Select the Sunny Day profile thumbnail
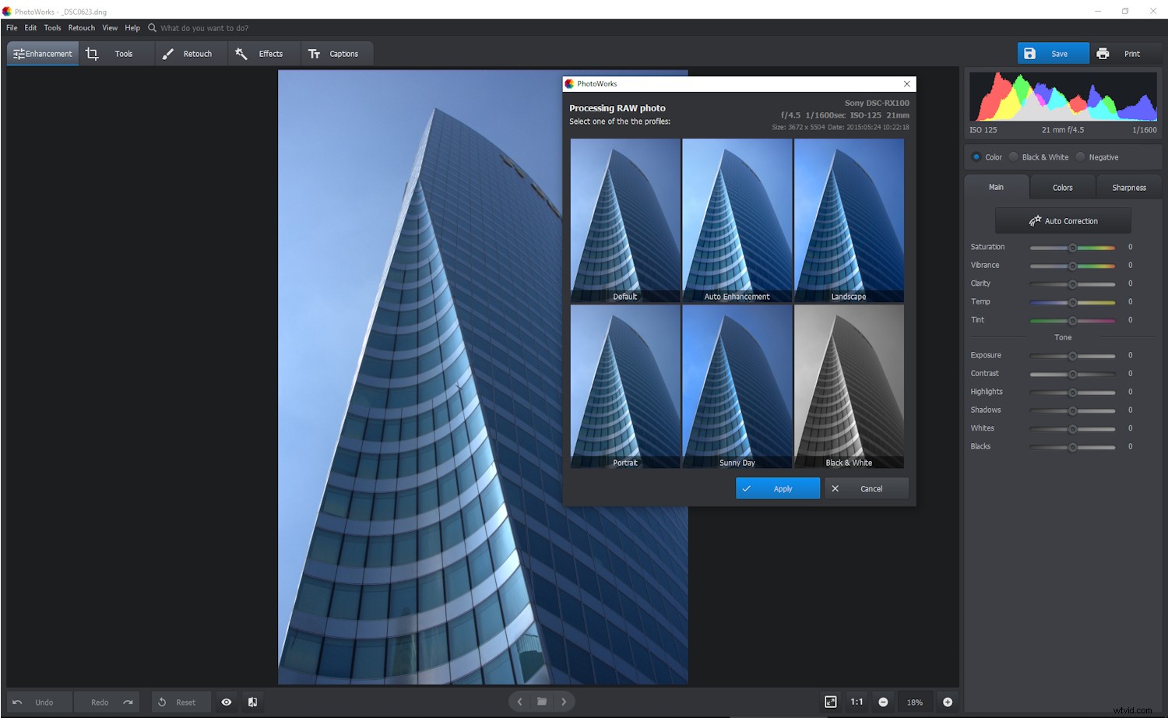This screenshot has height=718, width=1168. click(x=737, y=385)
